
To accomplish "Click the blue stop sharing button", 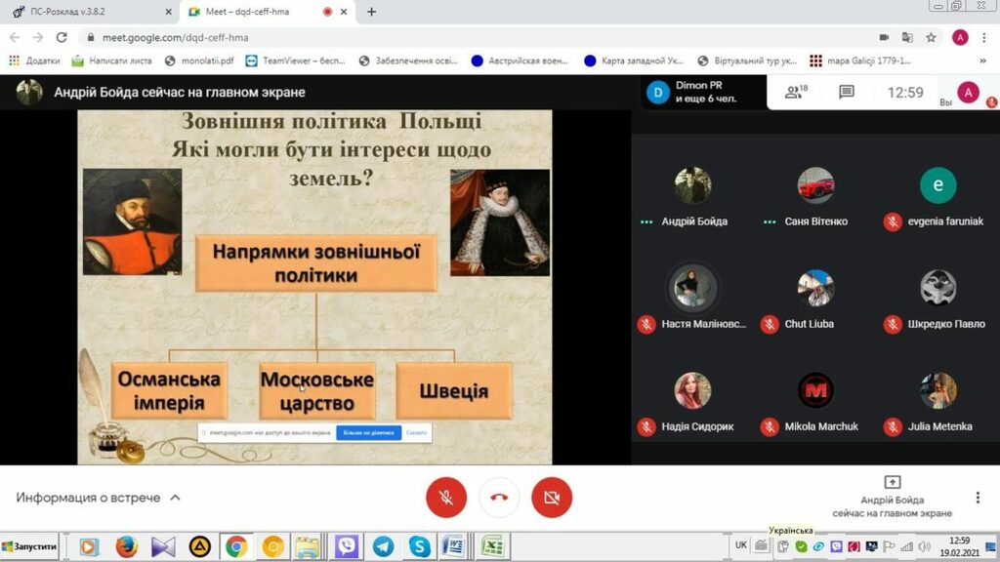I will click(x=368, y=432).
